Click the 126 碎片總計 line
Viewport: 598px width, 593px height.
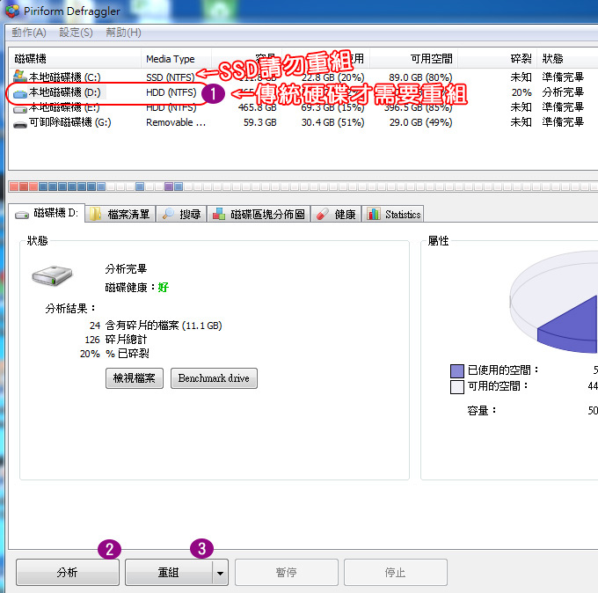(x=115, y=340)
